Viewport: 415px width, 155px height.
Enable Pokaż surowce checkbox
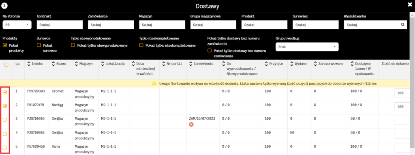click(39, 45)
